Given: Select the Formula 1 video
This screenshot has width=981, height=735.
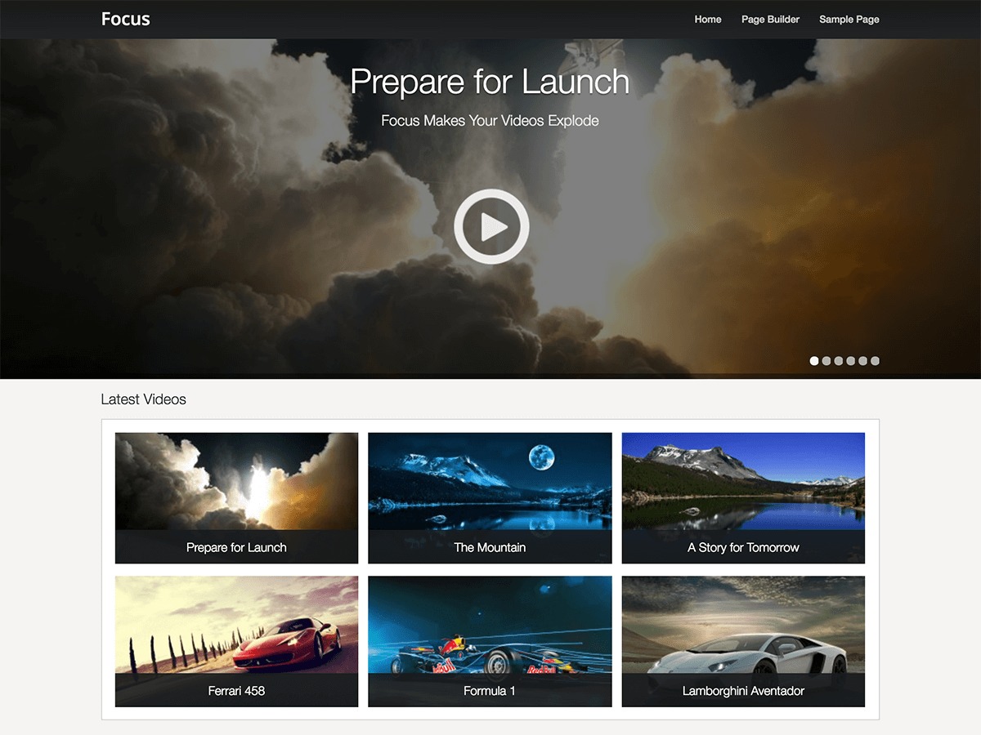Looking at the screenshot, I should pyautogui.click(x=490, y=629).
